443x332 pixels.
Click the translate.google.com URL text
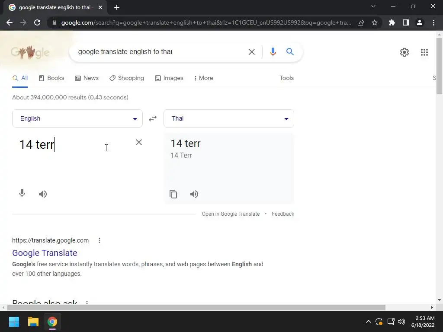(x=50, y=240)
